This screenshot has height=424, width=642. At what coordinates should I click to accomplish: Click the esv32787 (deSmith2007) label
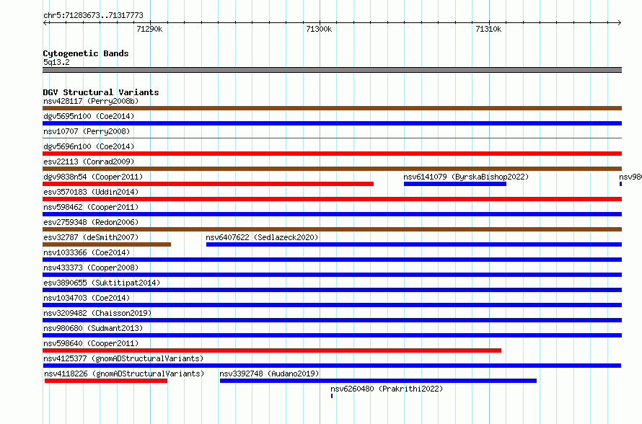(91, 237)
